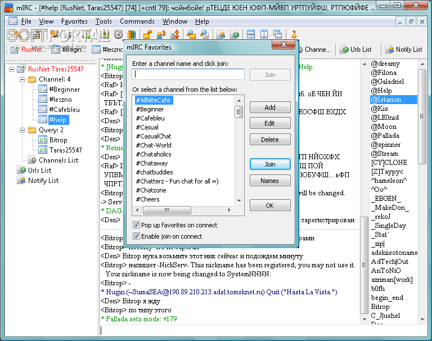This screenshot has height=341, width=432.
Task: Click the favorites list scroll-right arrow
Action: pos(229,210)
